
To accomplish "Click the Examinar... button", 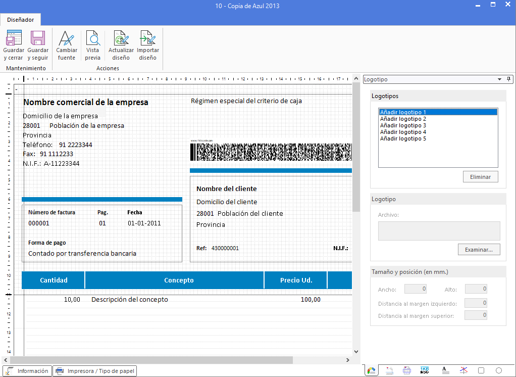I will click(x=479, y=250).
